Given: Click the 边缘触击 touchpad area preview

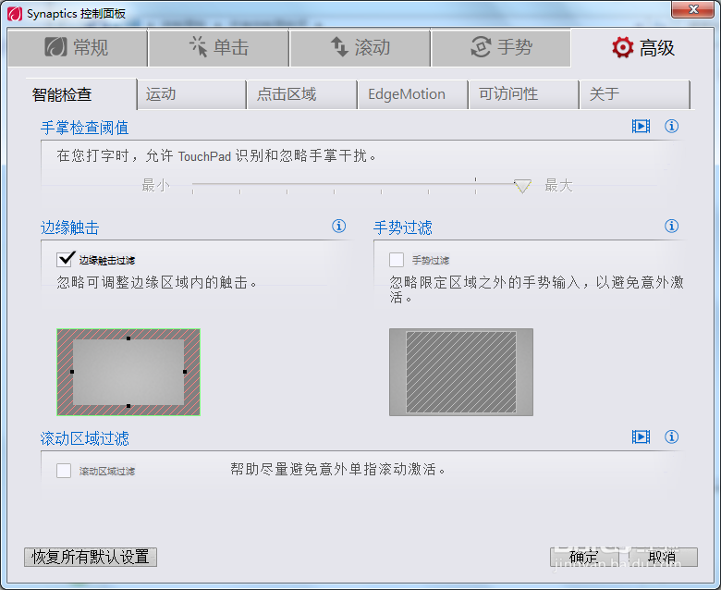Looking at the screenshot, I should [x=128, y=372].
